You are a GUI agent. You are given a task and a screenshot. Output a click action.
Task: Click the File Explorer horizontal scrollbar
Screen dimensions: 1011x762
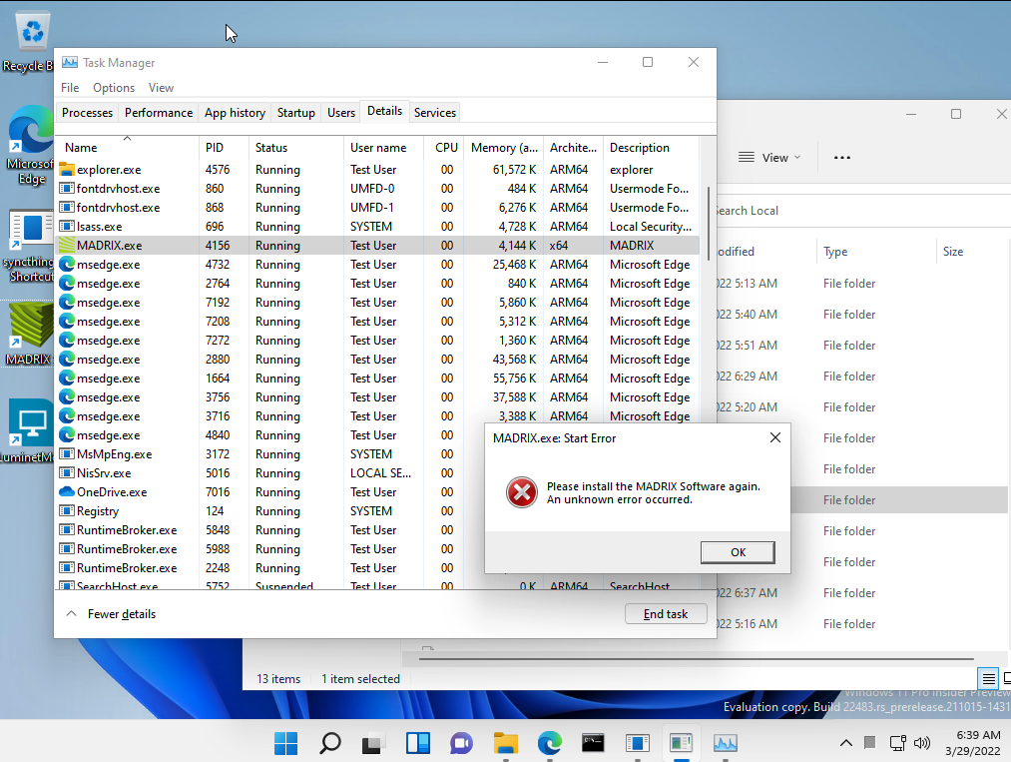(x=697, y=659)
